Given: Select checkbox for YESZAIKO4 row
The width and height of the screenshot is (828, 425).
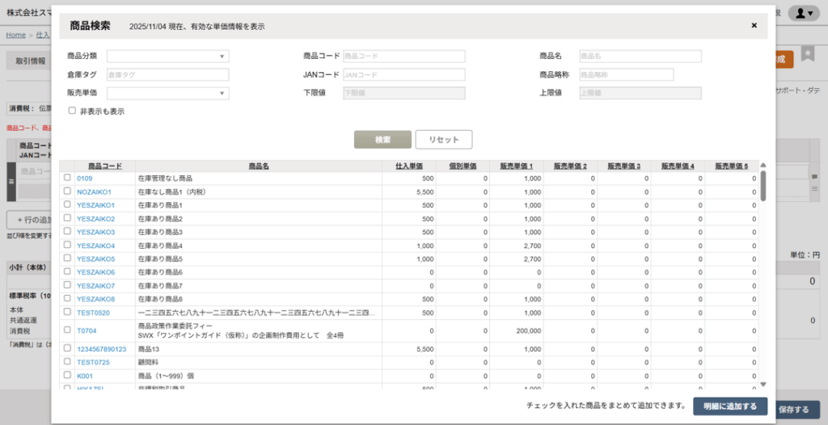Looking at the screenshot, I should [67, 246].
